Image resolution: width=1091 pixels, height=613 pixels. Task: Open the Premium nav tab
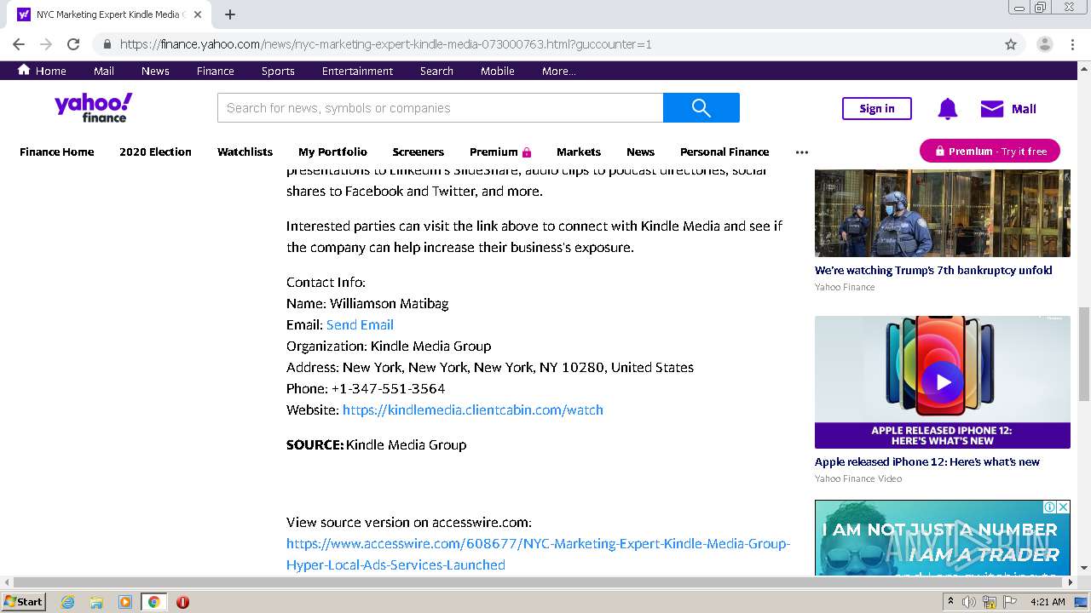click(x=500, y=152)
